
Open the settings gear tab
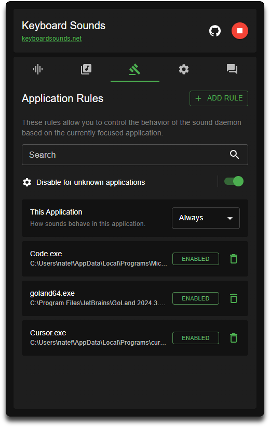click(x=184, y=69)
